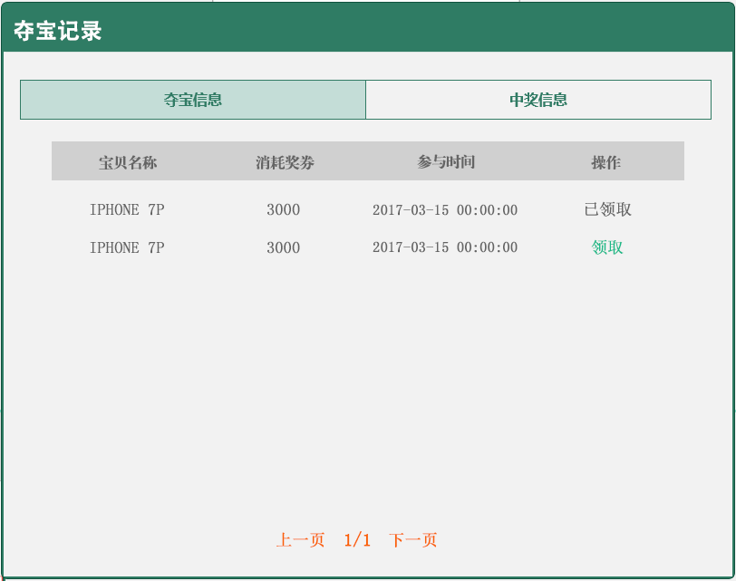Click the green 领取 link
The width and height of the screenshot is (736, 581).
click(607, 247)
